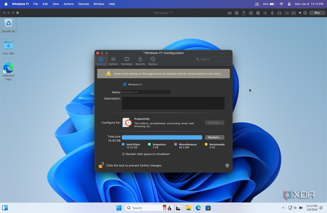Viewport: 327px width, 213px height.
Task: Click the disabled Change... button
Action: click(x=214, y=123)
